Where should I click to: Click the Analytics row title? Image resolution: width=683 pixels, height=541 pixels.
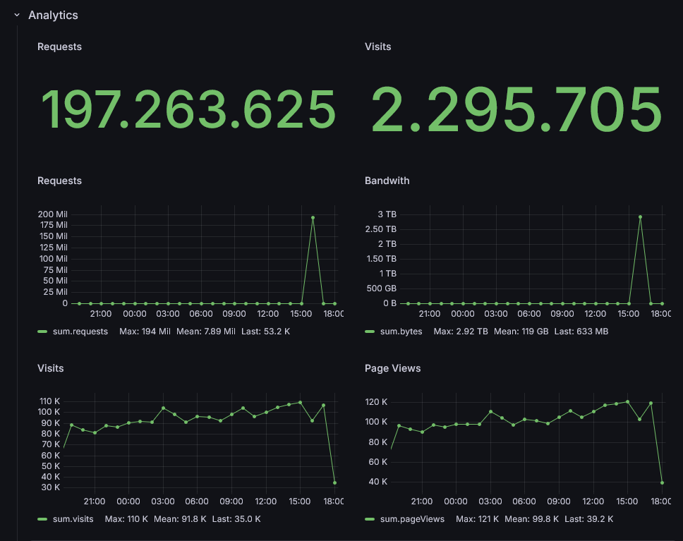(53, 16)
